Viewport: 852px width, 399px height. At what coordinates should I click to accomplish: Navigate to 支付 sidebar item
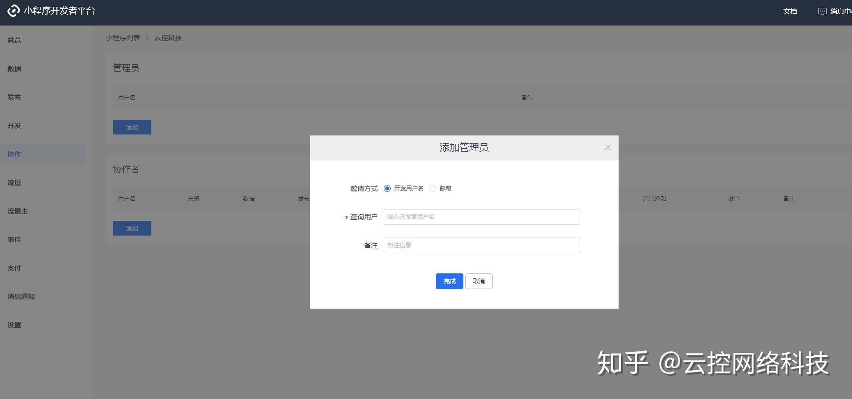point(14,268)
